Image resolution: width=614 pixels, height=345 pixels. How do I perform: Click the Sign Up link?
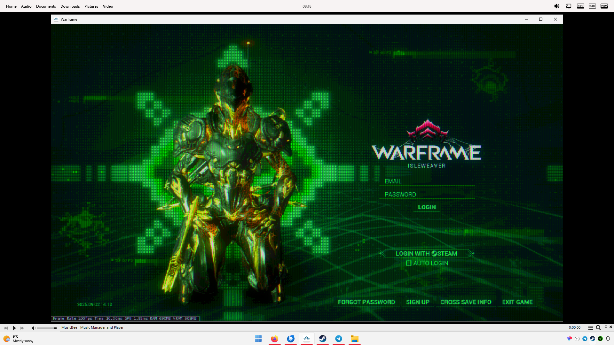418,302
